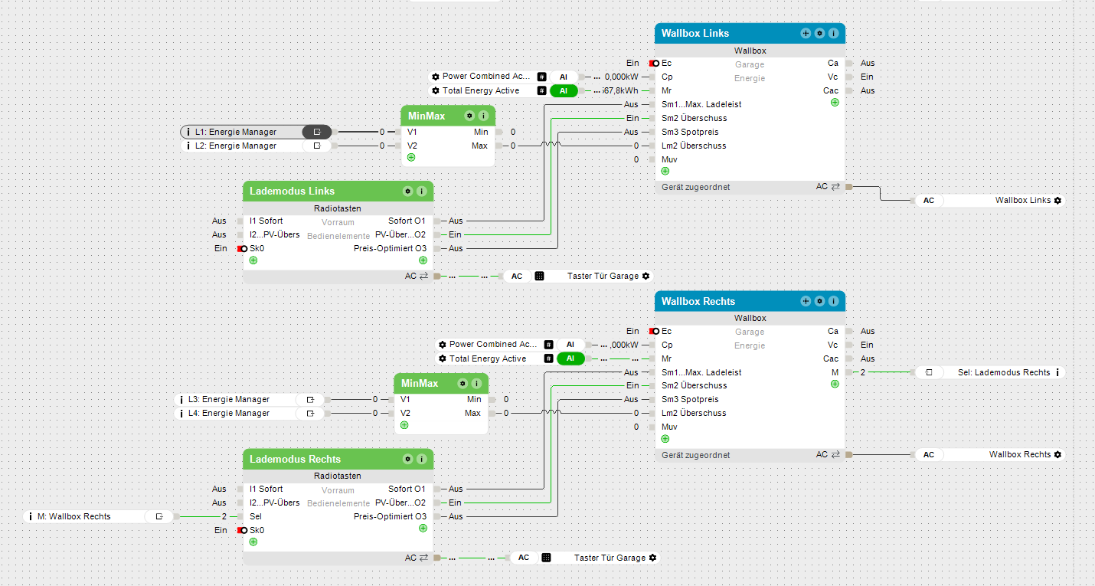This screenshot has width=1095, height=586.
Task: Click the AC link arrows on Wallbox Rechts footer
Action: point(835,455)
